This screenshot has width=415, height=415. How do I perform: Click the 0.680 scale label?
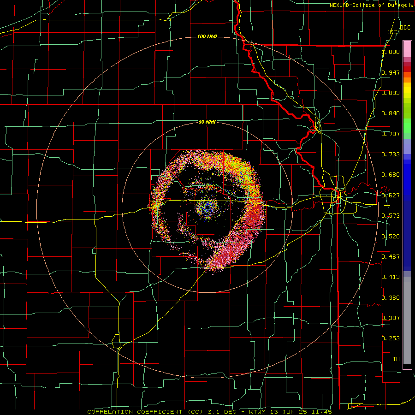(391, 175)
